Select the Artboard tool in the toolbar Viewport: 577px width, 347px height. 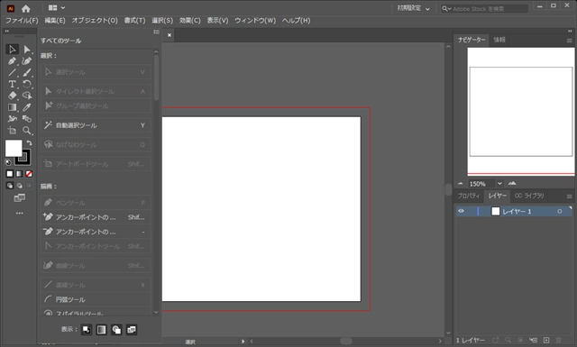coord(12,131)
